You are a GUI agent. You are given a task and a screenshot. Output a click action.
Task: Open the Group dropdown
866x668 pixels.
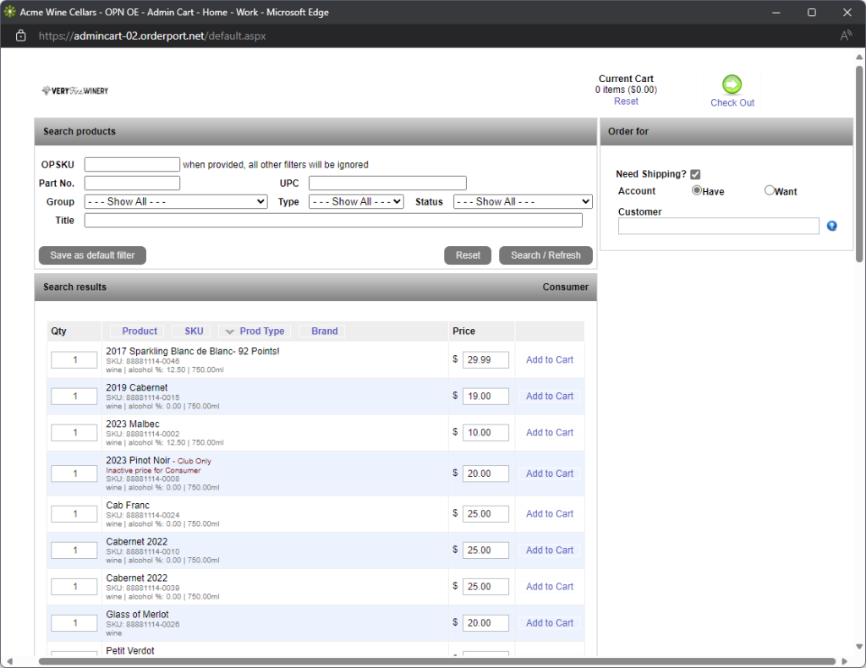[x=176, y=202]
